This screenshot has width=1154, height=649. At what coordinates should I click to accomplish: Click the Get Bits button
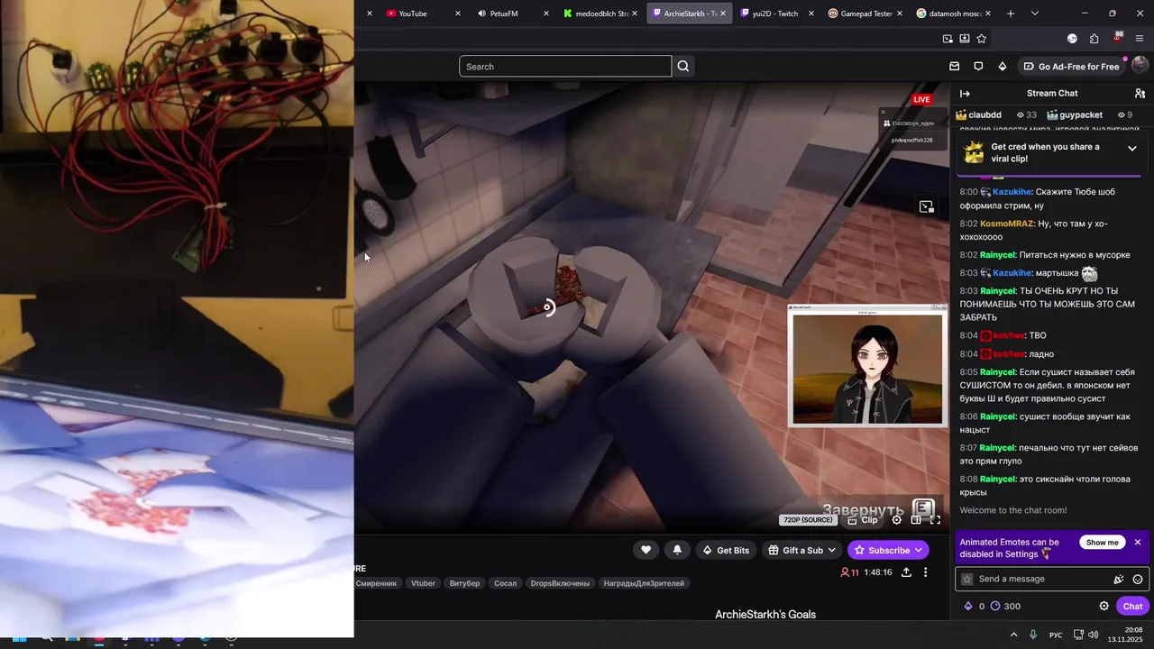pyautogui.click(x=726, y=550)
